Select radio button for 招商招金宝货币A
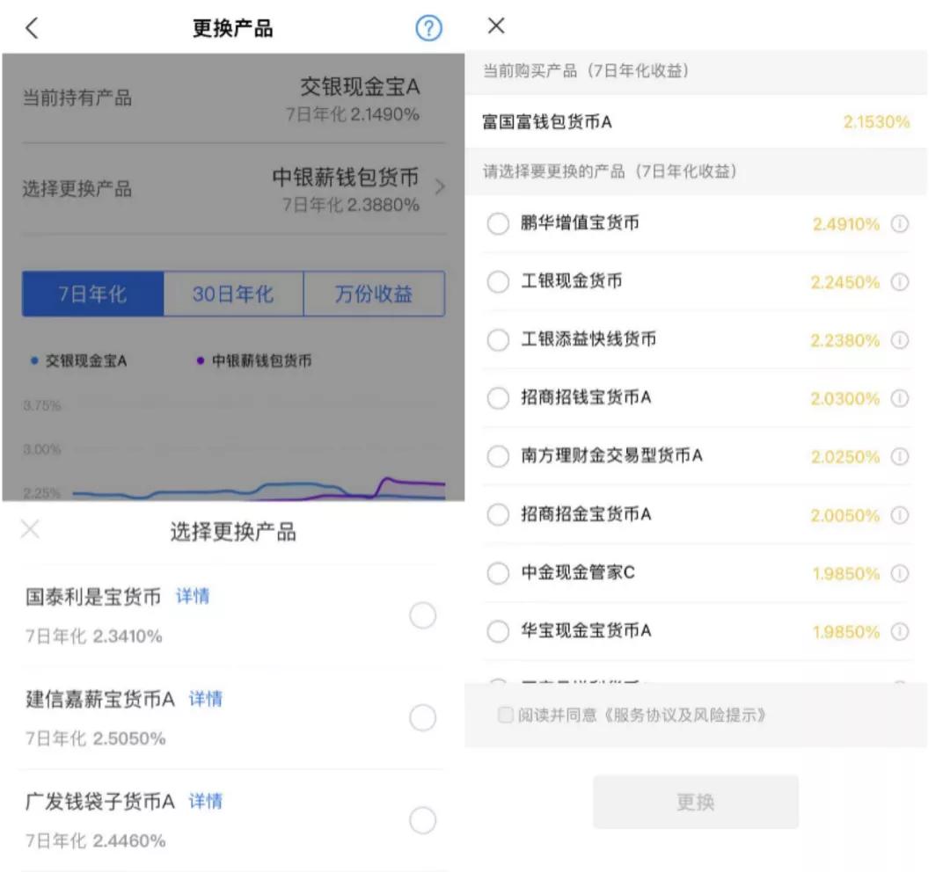 click(x=497, y=514)
